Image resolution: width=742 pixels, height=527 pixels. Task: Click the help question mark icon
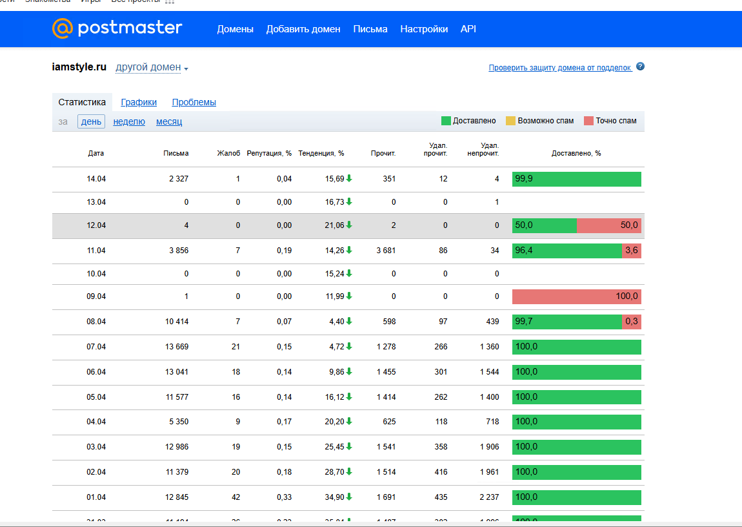(640, 67)
